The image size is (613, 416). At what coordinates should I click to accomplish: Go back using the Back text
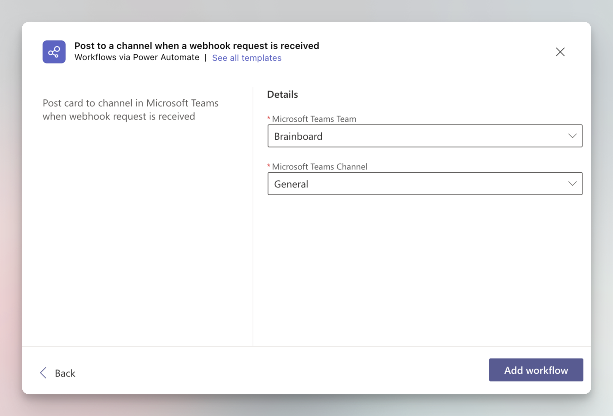coord(65,373)
